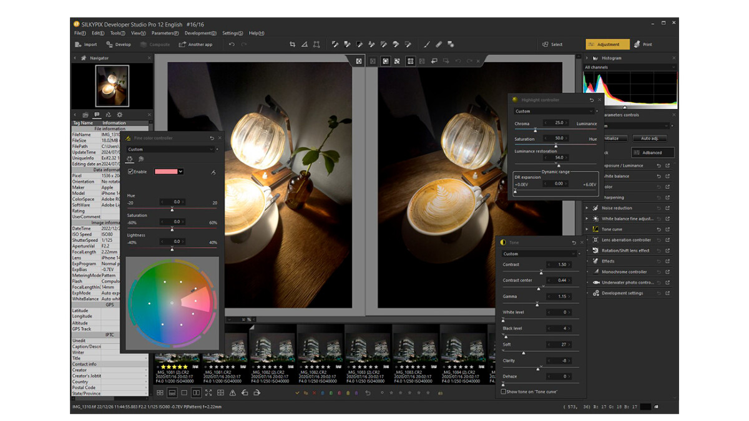Click the Monochrome controller icon
The width and height of the screenshot is (749, 421).
pyautogui.click(x=595, y=272)
